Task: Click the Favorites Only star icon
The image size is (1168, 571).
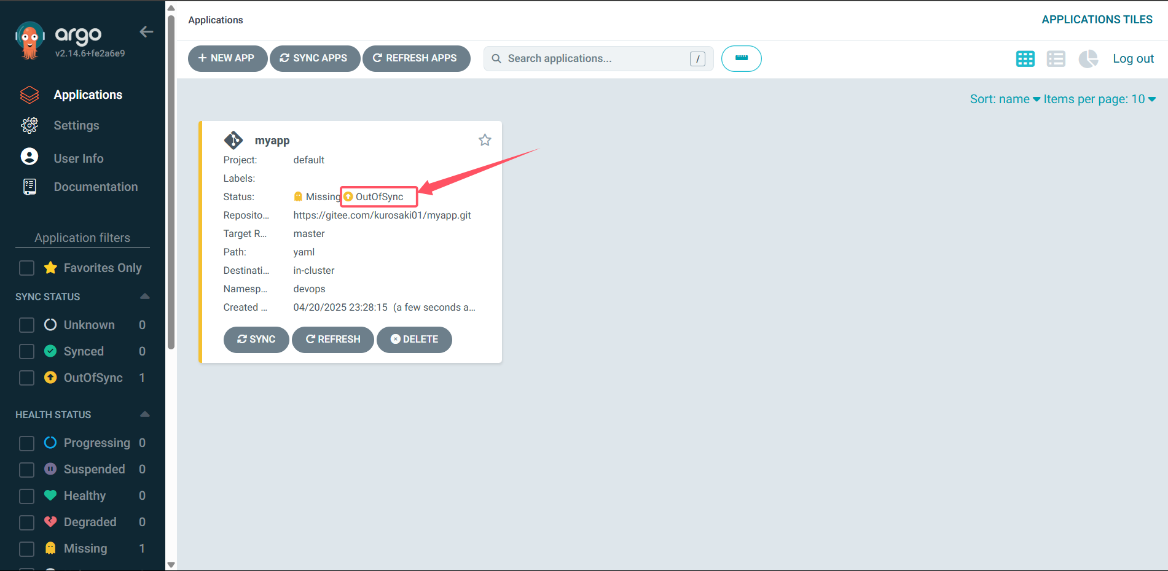Action: pos(50,268)
